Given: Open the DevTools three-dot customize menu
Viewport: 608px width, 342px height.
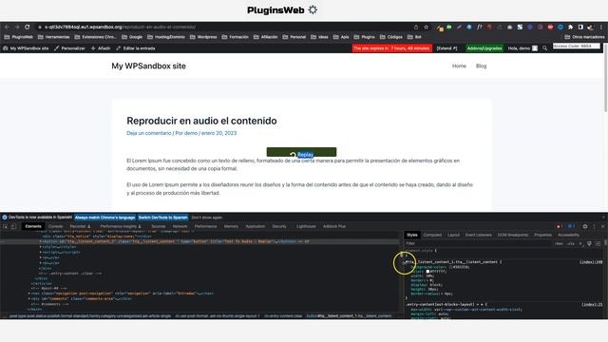Looking at the screenshot, I should pyautogui.click(x=594, y=226).
